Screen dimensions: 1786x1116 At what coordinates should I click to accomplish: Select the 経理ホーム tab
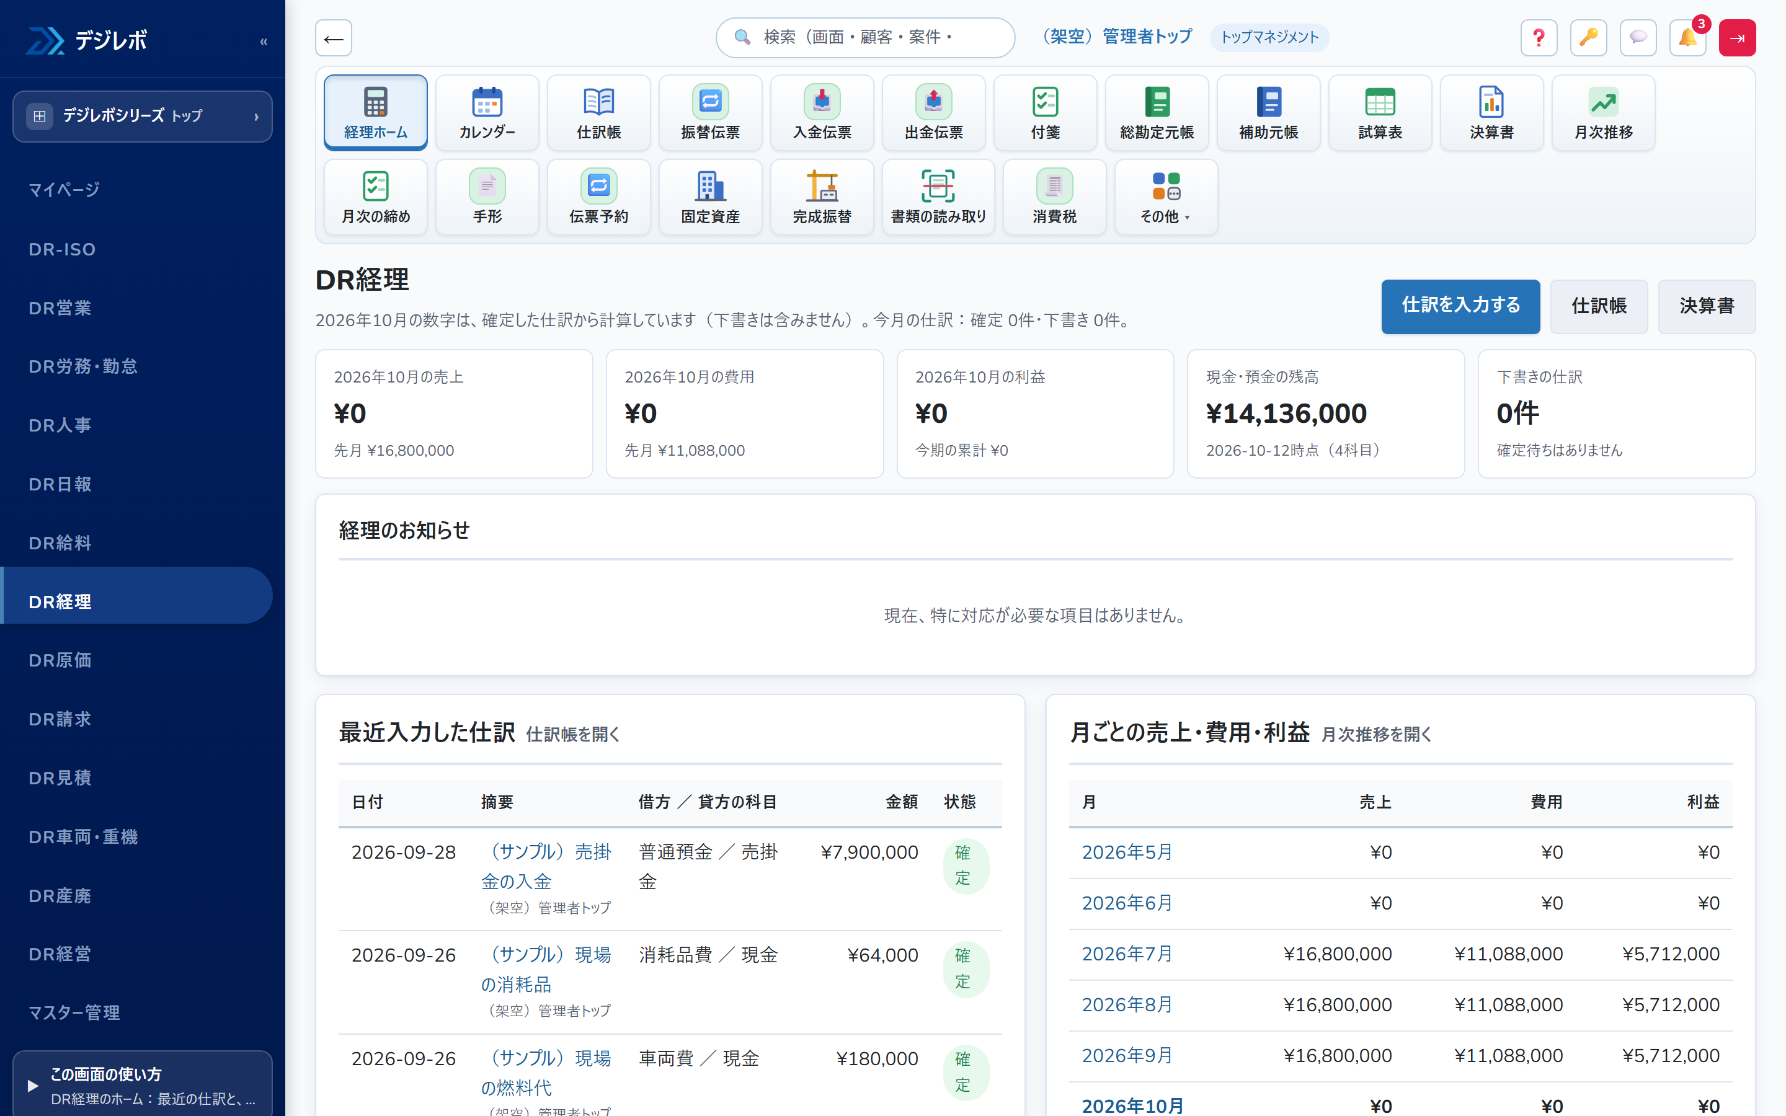pos(376,112)
